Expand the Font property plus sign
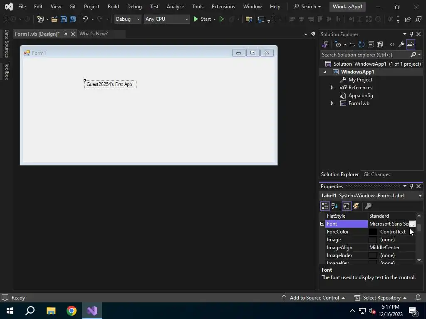This screenshot has width=426, height=319. coord(322,224)
